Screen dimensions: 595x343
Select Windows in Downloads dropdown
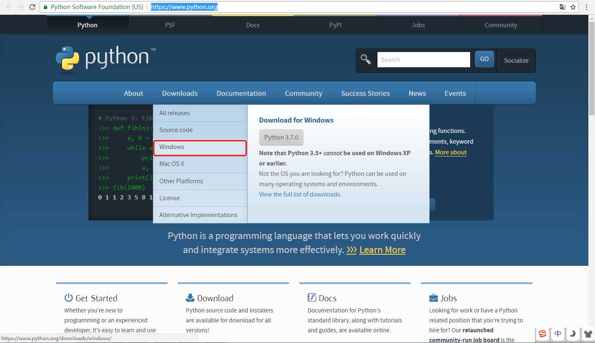200,147
